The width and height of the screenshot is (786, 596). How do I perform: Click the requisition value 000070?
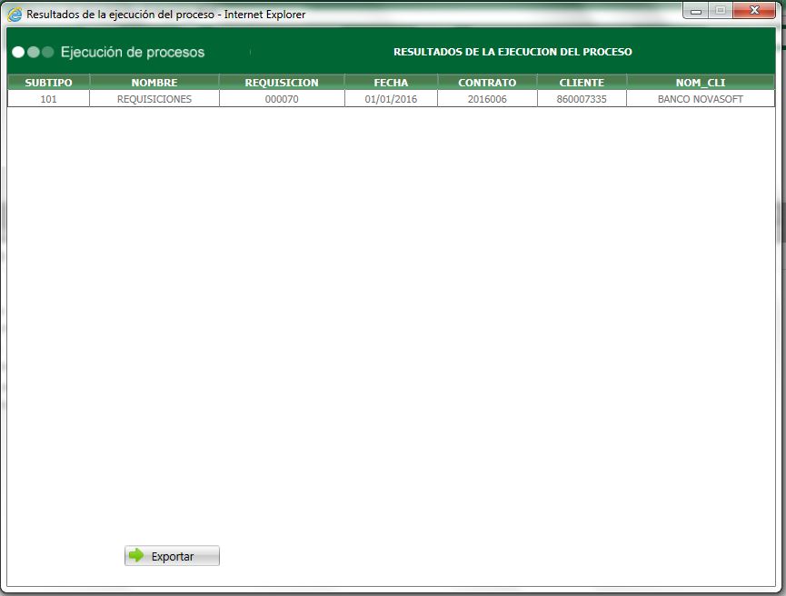[x=282, y=99]
